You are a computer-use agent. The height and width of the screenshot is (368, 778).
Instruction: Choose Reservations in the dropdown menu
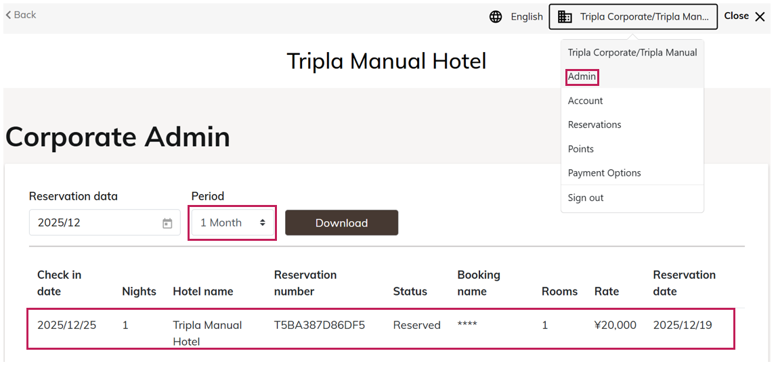[x=595, y=125]
